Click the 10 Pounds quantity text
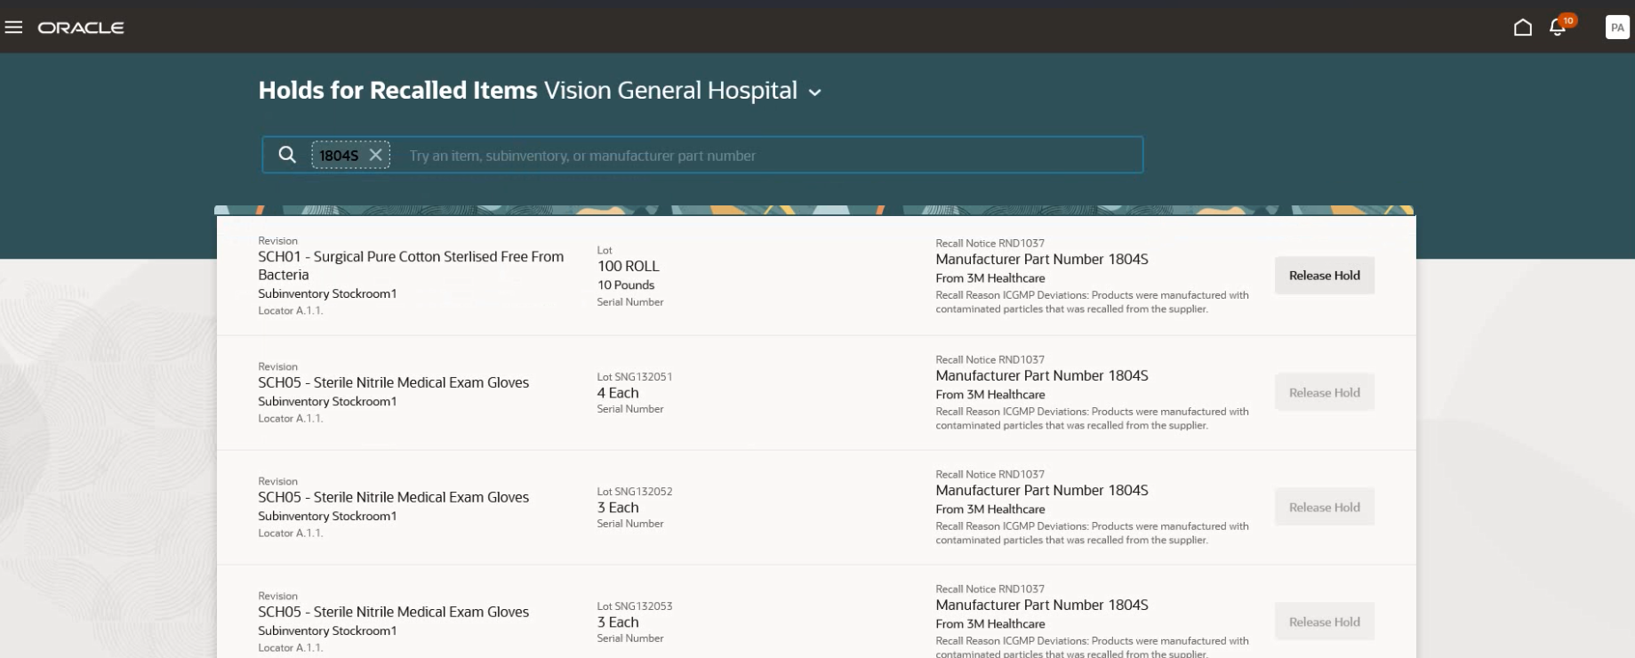 tap(626, 285)
